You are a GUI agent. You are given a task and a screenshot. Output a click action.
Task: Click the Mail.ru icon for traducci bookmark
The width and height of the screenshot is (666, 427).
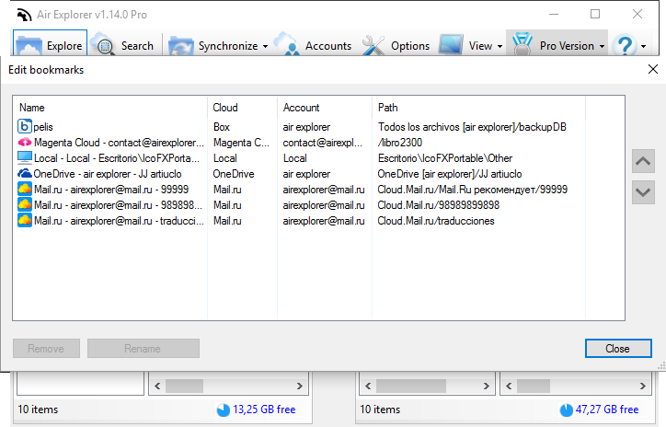[x=25, y=221]
